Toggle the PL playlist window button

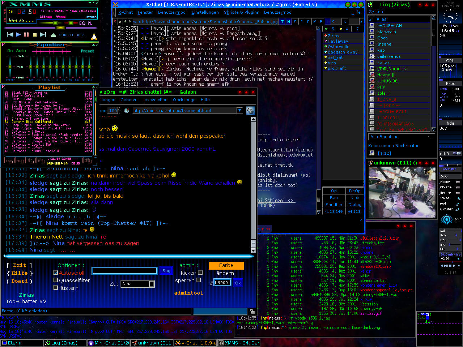(90, 23)
